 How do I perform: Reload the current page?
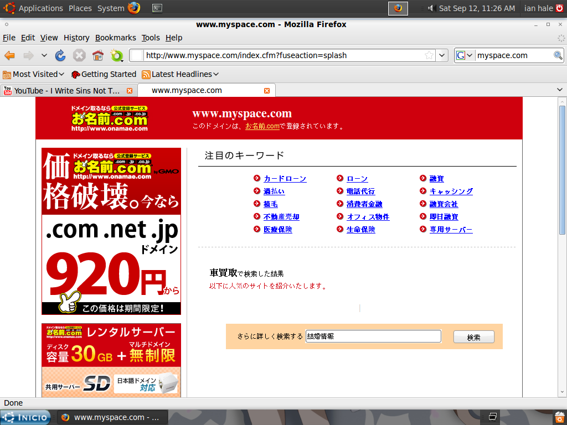coord(60,55)
